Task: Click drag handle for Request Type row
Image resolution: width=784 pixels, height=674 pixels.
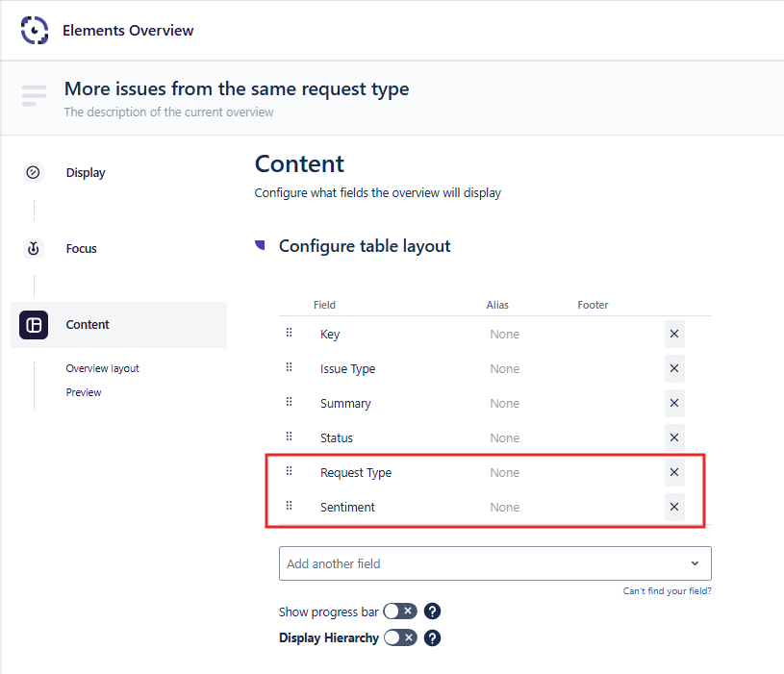Action: click(289, 471)
